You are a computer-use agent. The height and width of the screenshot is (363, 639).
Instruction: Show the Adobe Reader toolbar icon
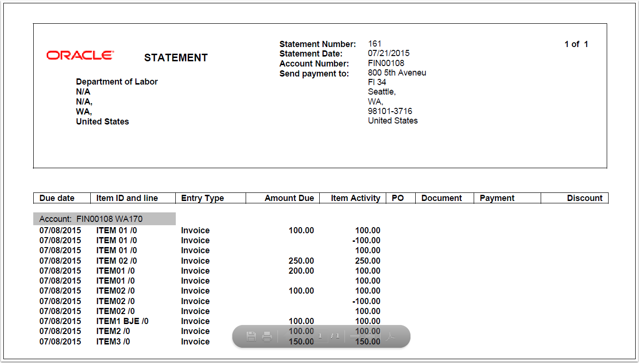click(x=391, y=336)
